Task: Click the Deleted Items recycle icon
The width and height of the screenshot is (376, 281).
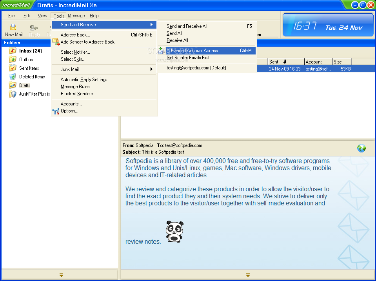Action: (13, 76)
